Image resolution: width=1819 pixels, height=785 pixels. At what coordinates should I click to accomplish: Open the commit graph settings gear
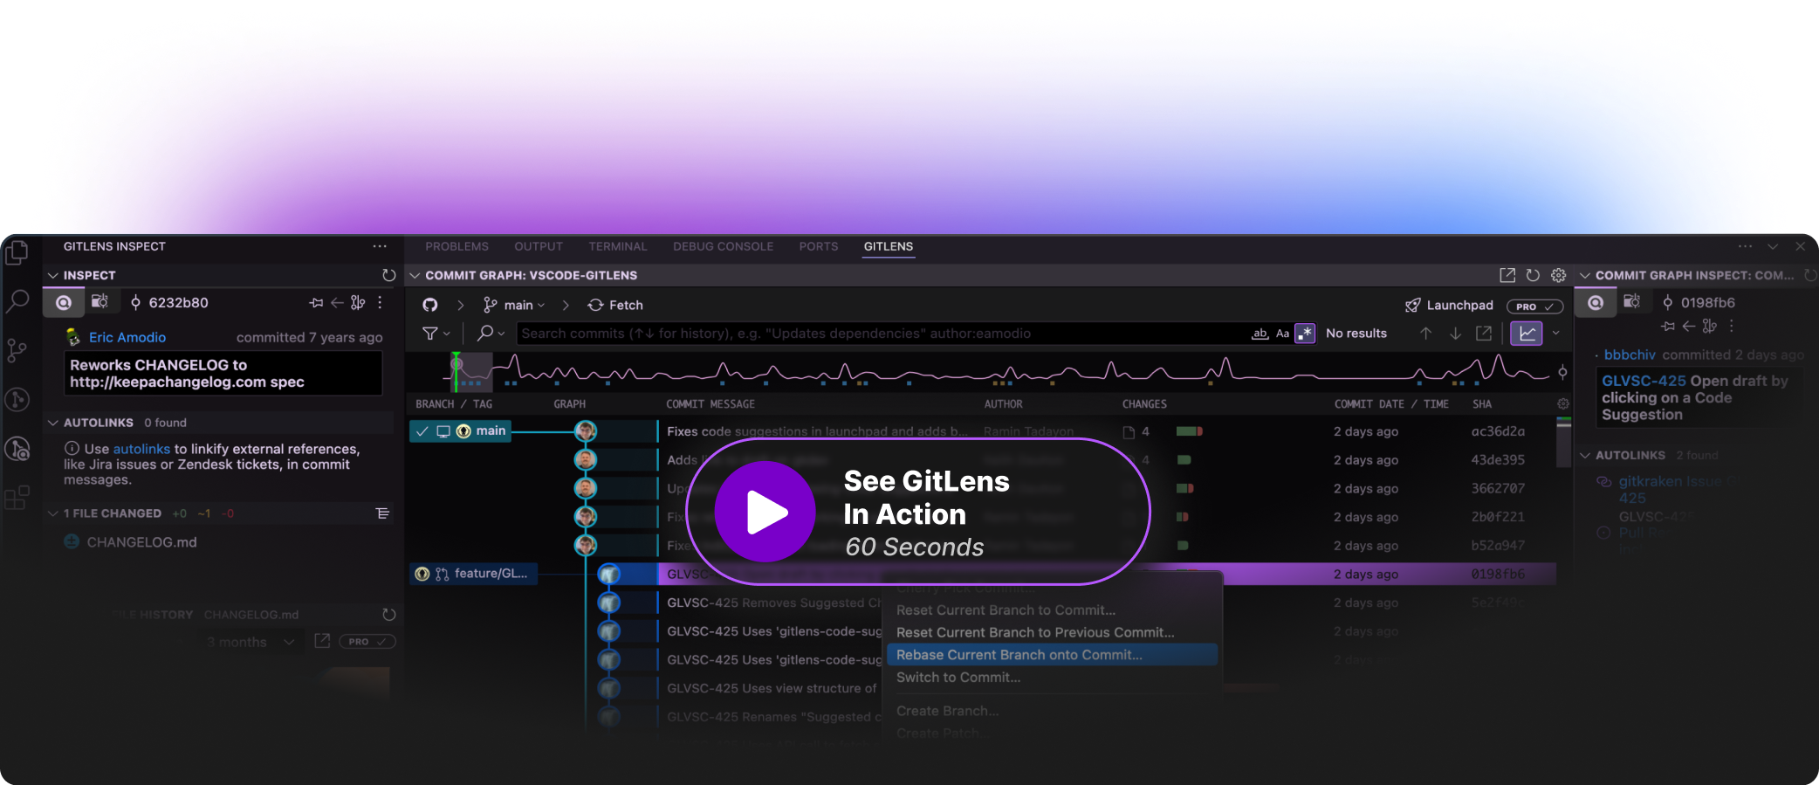click(x=1558, y=275)
